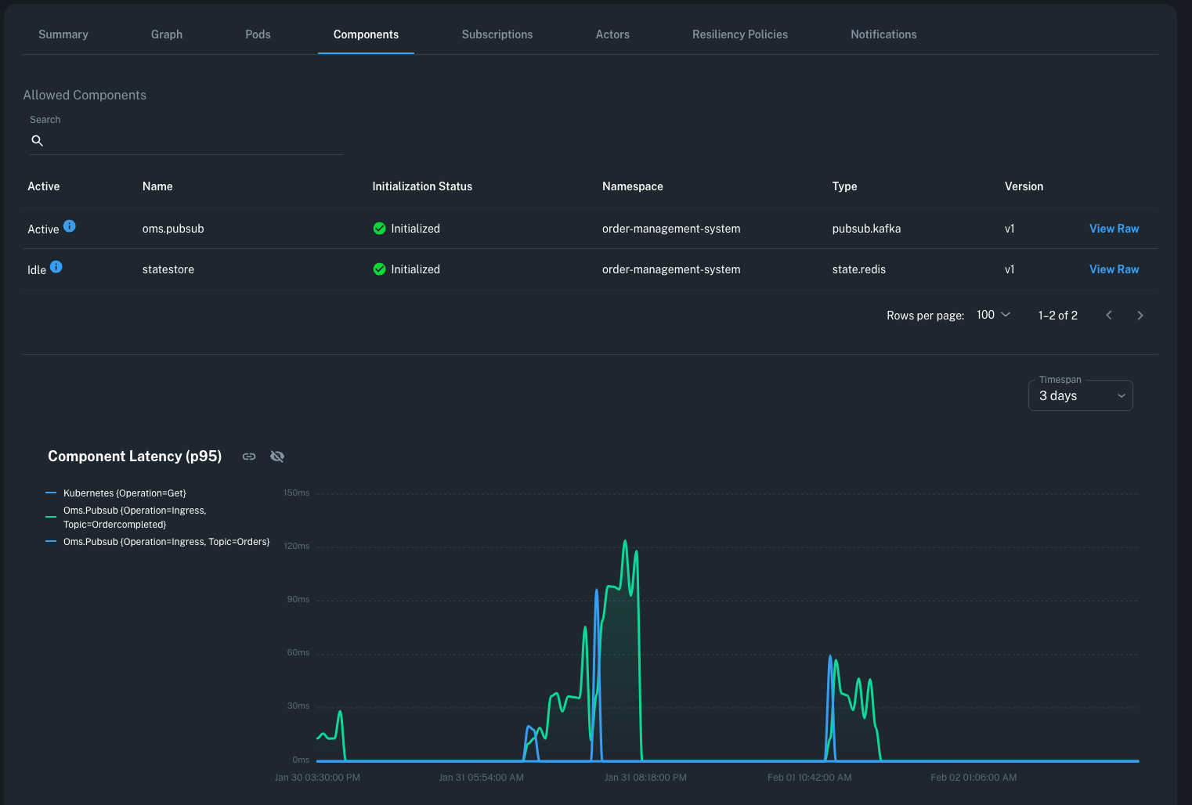Screen dimensions: 1192x805
Task: Select the oms.pubsub name cell
Action: point(173,229)
